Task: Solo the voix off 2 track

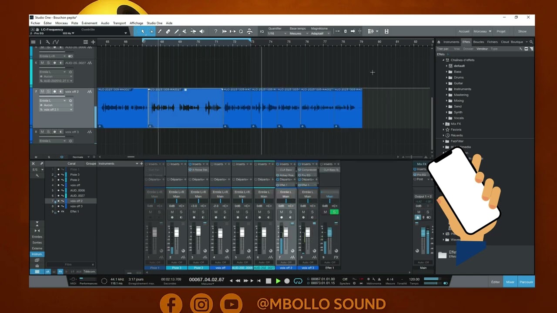Action: (x=48, y=92)
